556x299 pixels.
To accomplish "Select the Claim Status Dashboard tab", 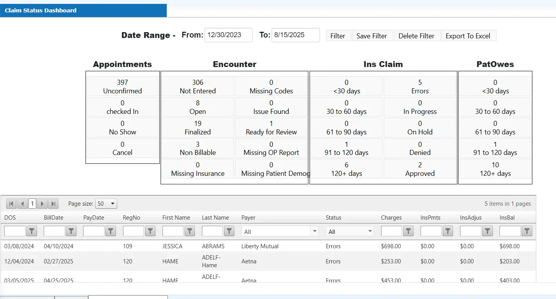I will point(41,10).
